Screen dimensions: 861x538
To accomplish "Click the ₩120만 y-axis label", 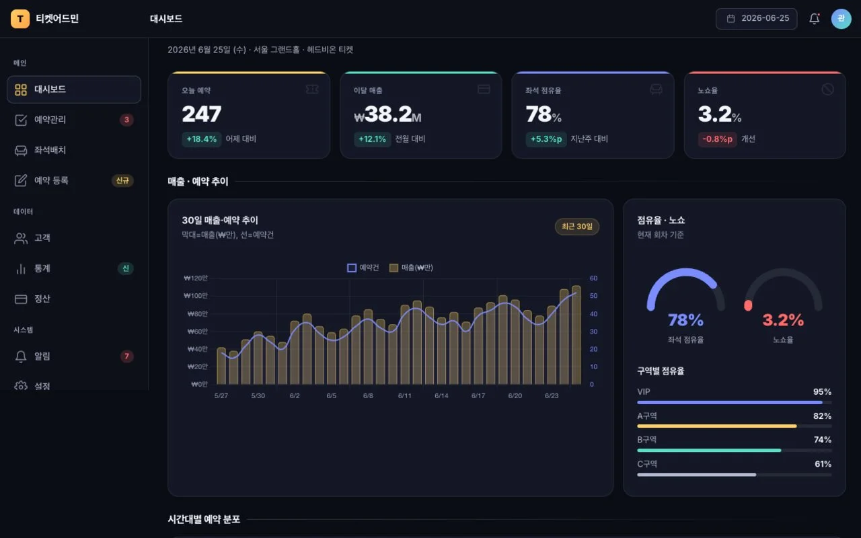I will pyautogui.click(x=196, y=278).
